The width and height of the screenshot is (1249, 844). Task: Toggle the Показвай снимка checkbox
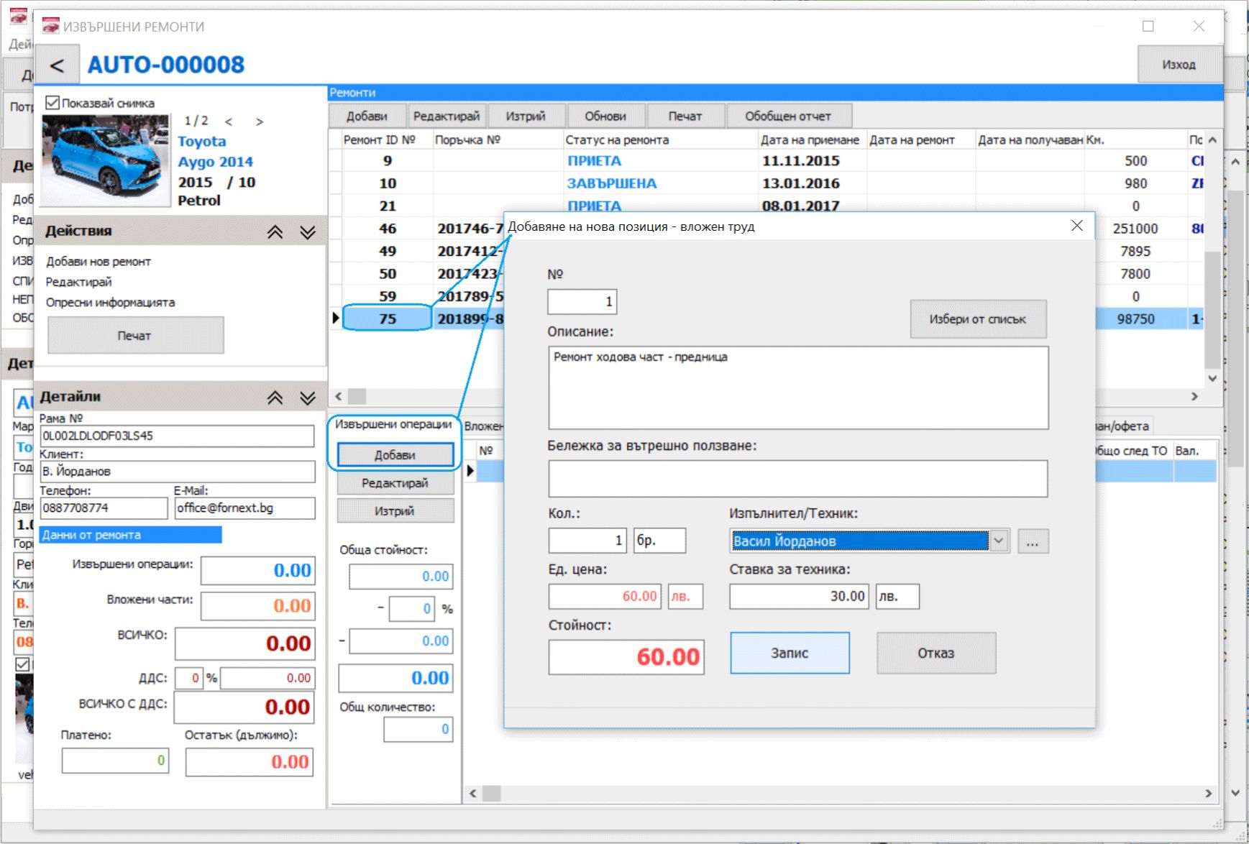point(52,103)
